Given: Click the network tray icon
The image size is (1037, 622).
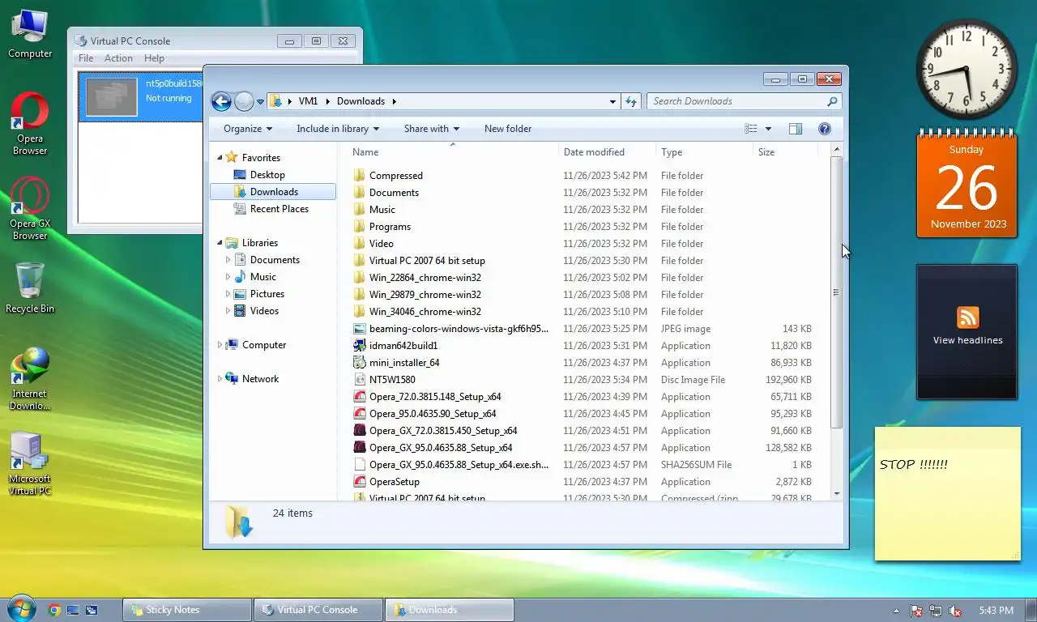Looking at the screenshot, I should point(936,611).
